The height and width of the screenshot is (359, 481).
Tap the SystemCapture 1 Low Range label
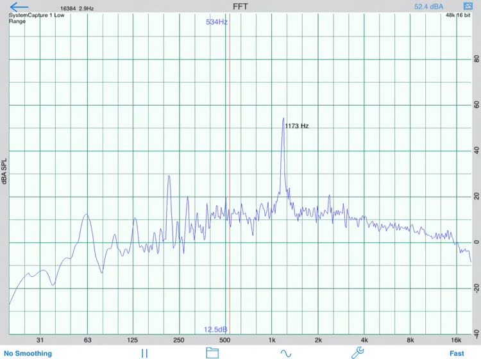tap(37, 18)
